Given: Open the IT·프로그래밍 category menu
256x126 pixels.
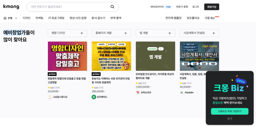Looking at the screenshot, I should (56, 18).
